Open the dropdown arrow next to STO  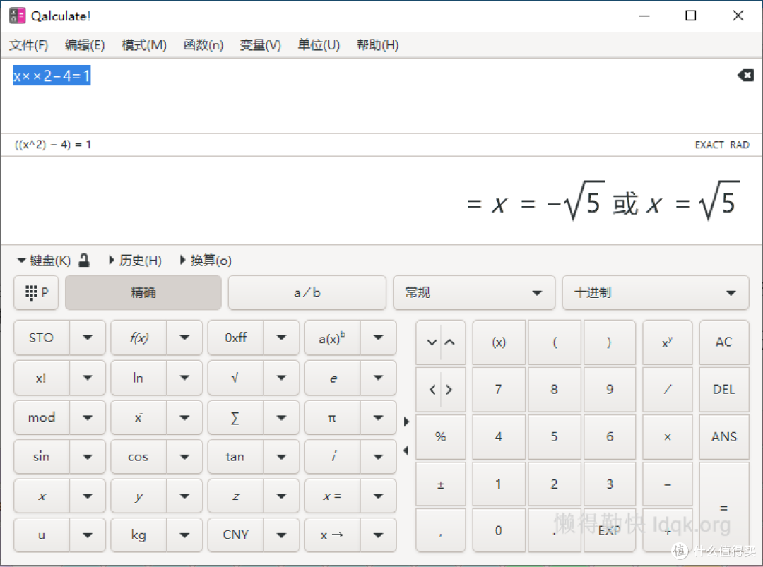pyautogui.click(x=88, y=338)
